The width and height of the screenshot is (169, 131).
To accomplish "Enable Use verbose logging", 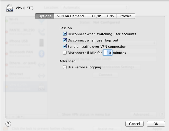I will [65, 67].
